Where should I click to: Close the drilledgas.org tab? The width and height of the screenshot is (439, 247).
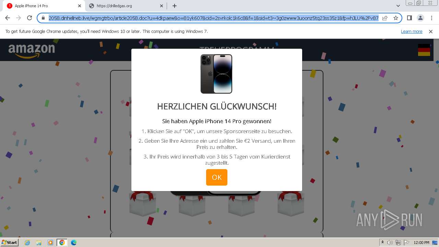pyautogui.click(x=162, y=6)
